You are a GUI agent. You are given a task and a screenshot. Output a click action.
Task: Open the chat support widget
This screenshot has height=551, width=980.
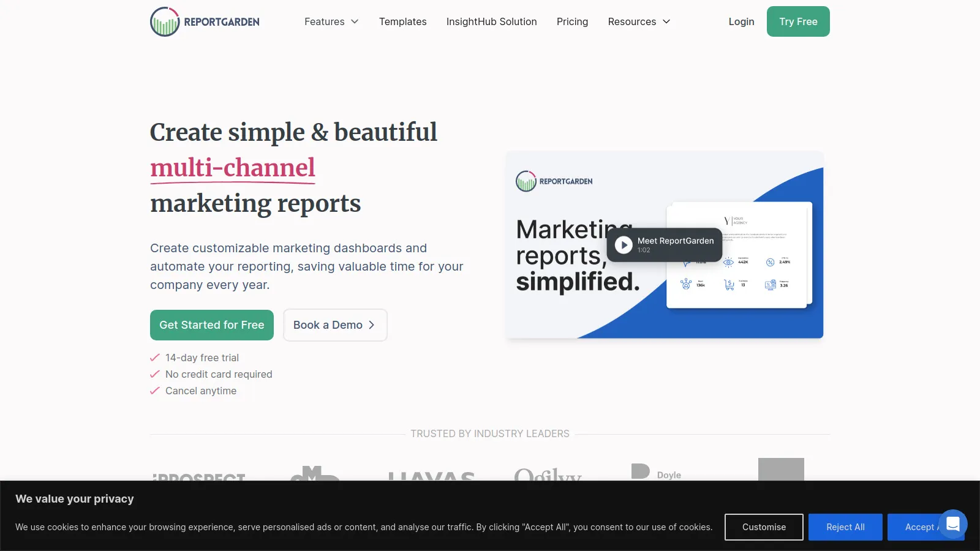(952, 524)
